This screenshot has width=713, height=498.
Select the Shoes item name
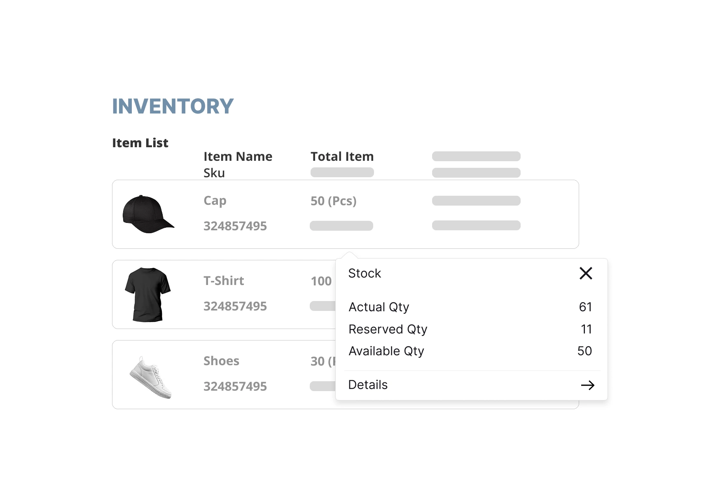(221, 361)
